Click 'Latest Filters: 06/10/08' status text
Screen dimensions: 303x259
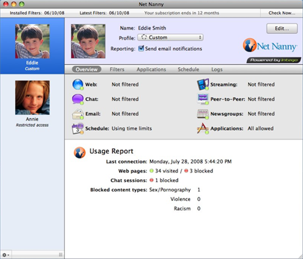pyautogui.click(x=104, y=13)
